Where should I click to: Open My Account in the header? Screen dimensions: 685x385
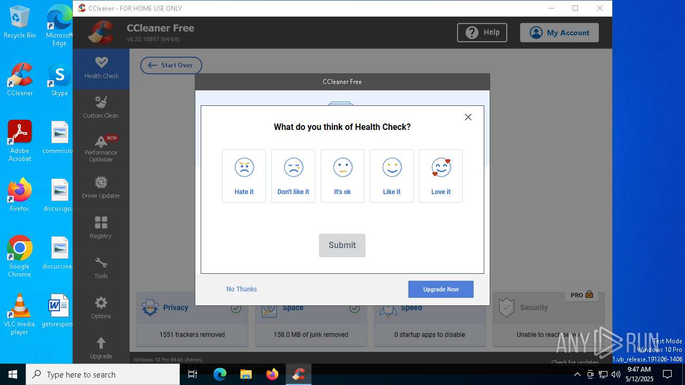559,33
